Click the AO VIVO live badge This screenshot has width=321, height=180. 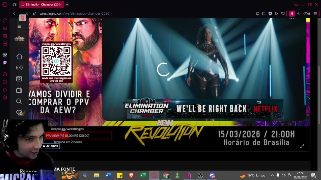coord(50,146)
